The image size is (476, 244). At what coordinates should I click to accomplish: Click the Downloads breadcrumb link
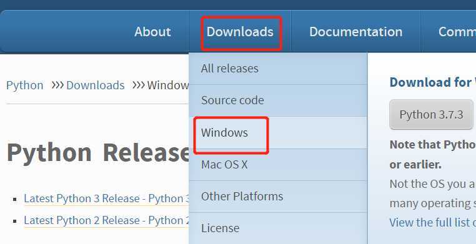96,85
